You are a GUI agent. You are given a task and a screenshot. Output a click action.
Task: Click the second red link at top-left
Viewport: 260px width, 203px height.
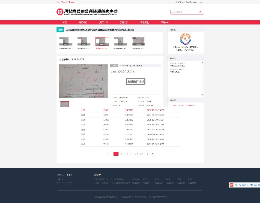point(72,2)
